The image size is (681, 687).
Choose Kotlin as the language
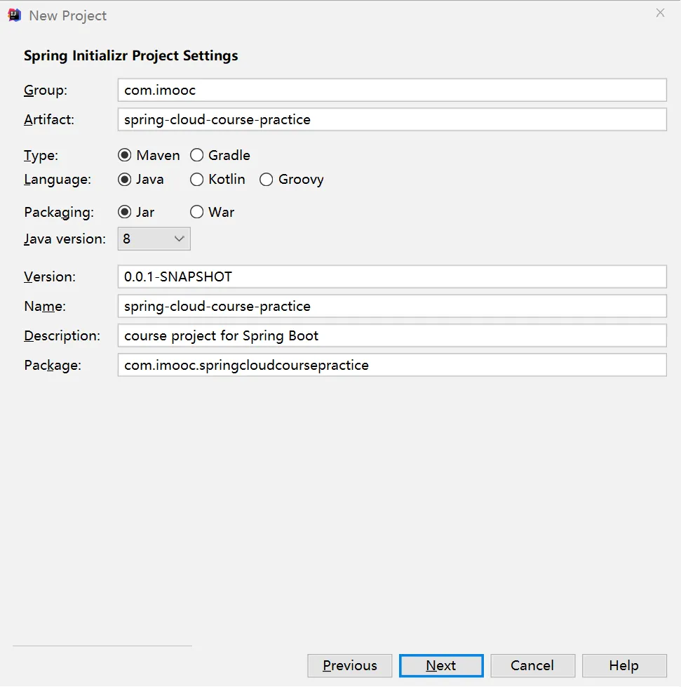coord(197,180)
